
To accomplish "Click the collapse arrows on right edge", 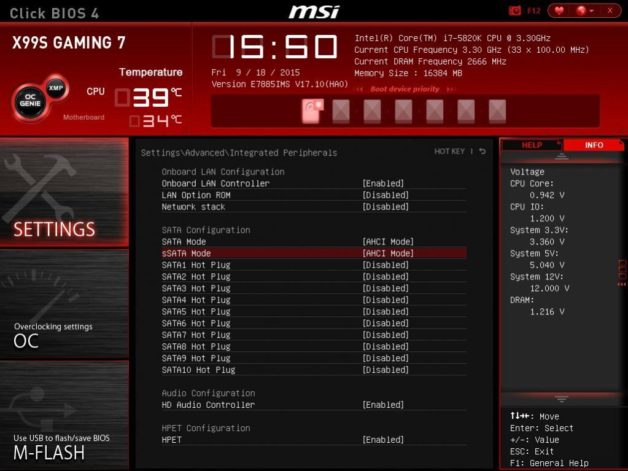I will [x=622, y=284].
